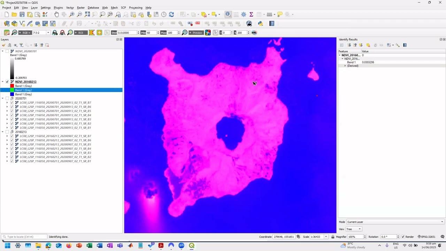Open the Python console
The width and height of the screenshot is (446, 251).
260,23
